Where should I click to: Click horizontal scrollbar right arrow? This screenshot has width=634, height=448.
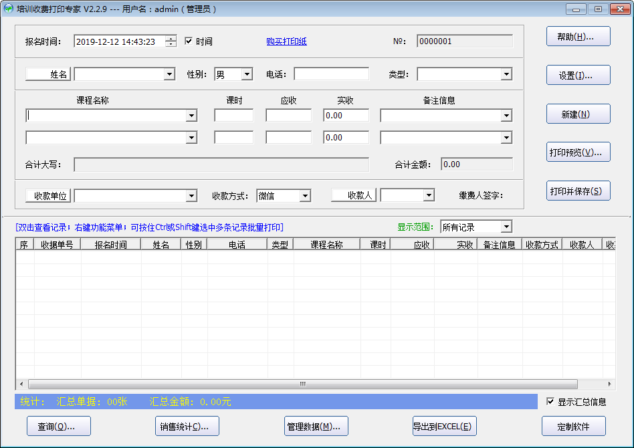click(610, 384)
